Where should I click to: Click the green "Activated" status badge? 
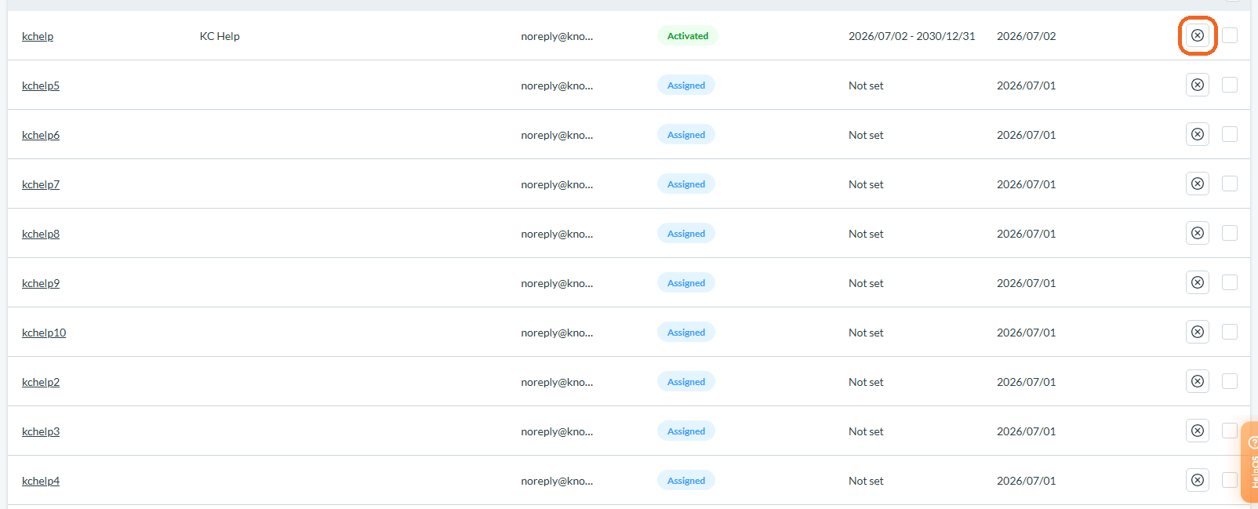[688, 36]
